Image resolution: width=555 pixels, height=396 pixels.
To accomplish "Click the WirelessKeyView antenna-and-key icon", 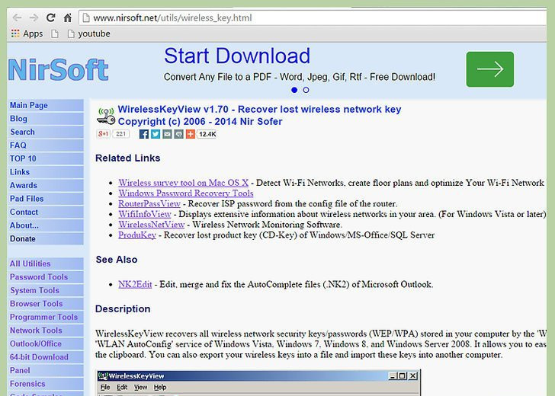I will coord(106,116).
